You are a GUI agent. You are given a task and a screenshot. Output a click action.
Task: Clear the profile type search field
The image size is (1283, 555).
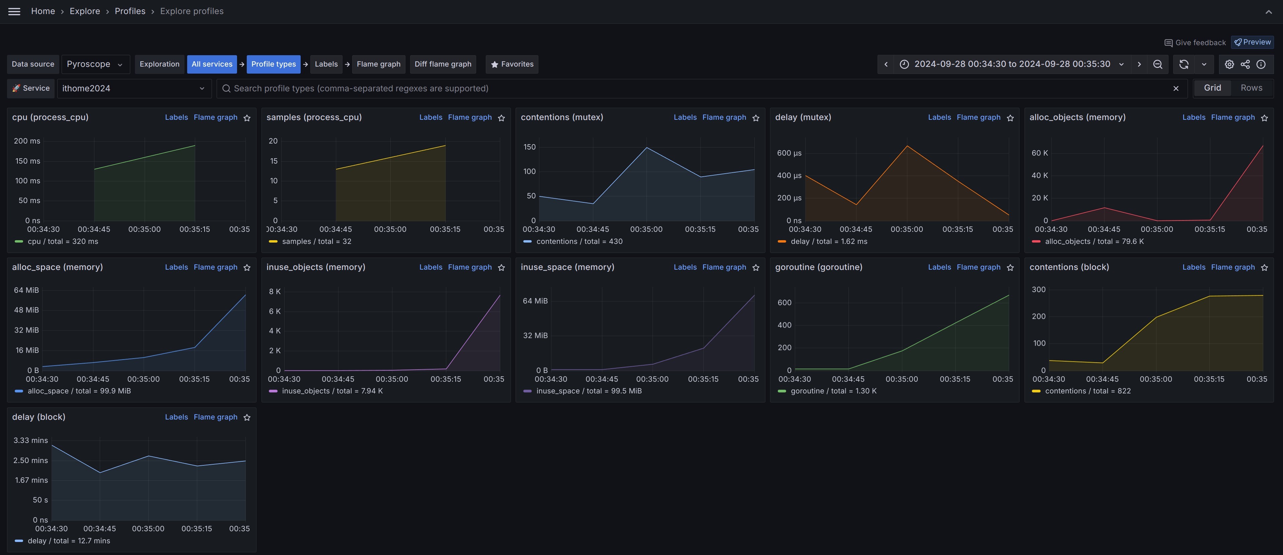pyautogui.click(x=1176, y=89)
